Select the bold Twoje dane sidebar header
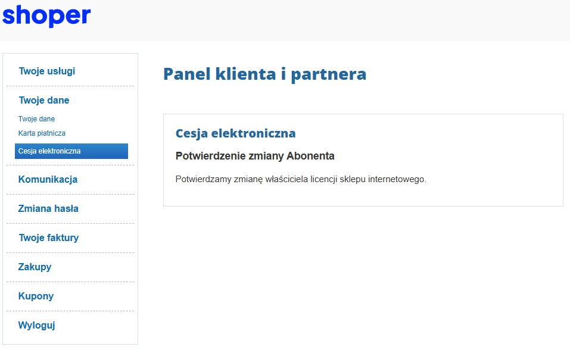The image size is (570, 350). tap(44, 101)
